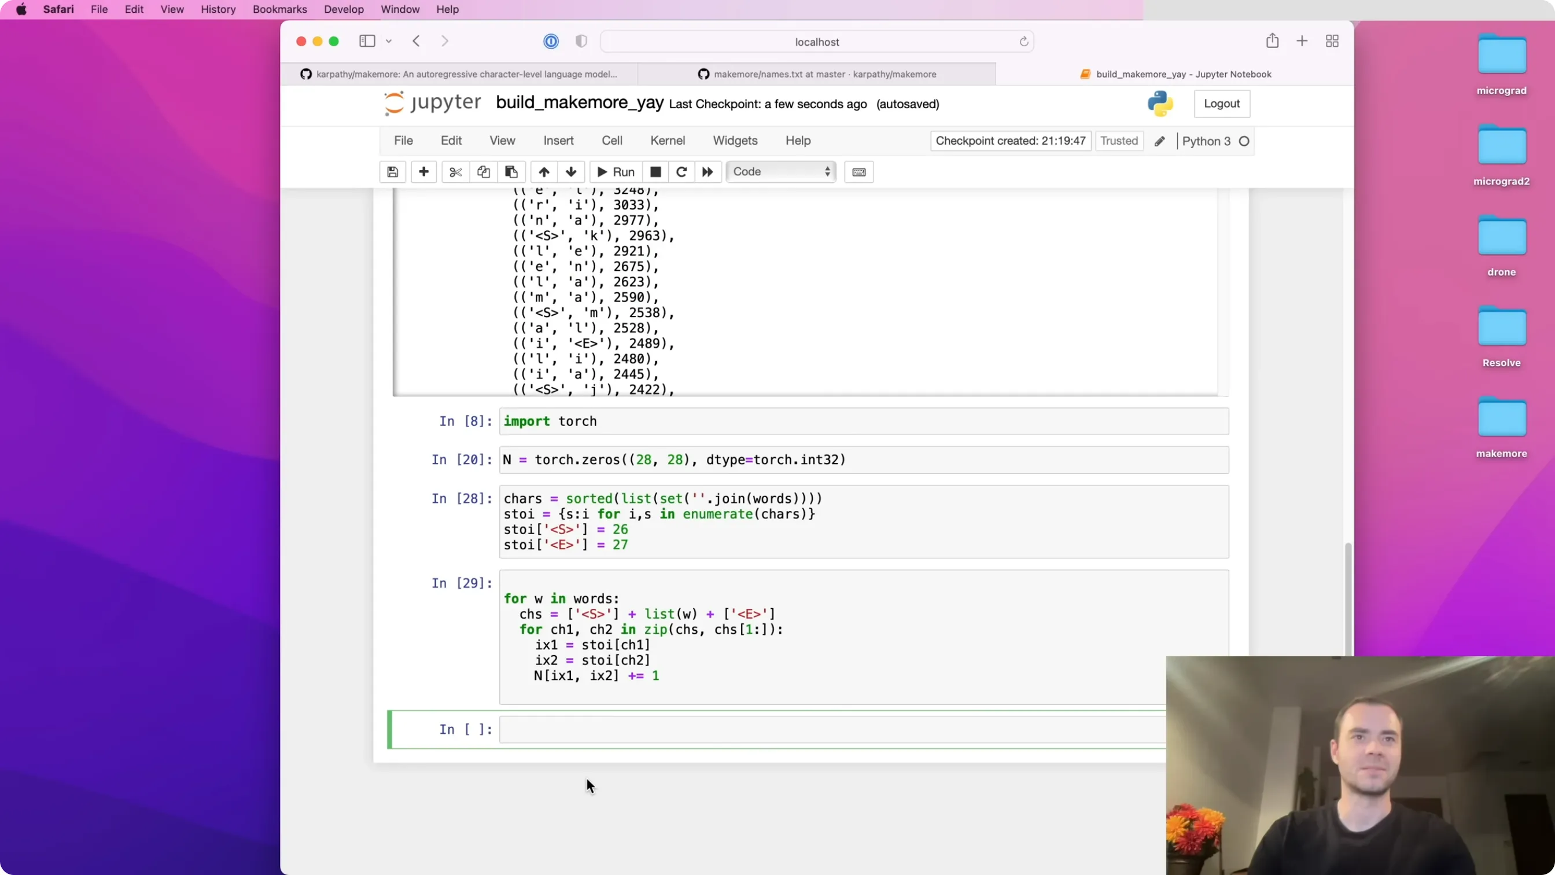
Task: Open micrograd2 folder on desktop
Action: 1501,155
